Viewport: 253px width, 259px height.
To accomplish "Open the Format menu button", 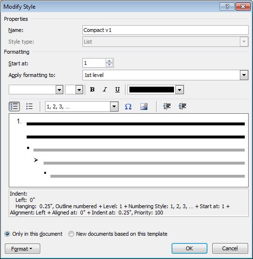I will click(x=22, y=249).
